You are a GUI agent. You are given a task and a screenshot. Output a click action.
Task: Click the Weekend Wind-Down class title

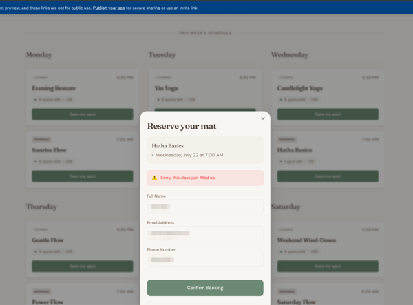tap(306, 240)
